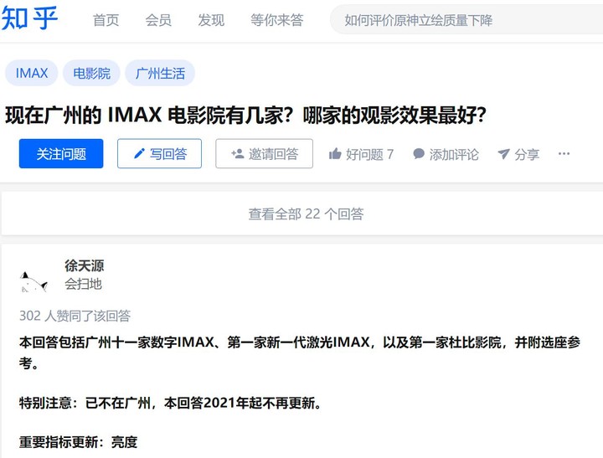Select the 电影院 topic tag
Image resolution: width=603 pixels, height=458 pixels.
point(91,73)
